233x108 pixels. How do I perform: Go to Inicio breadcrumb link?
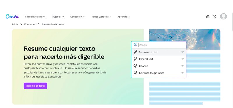15,24
